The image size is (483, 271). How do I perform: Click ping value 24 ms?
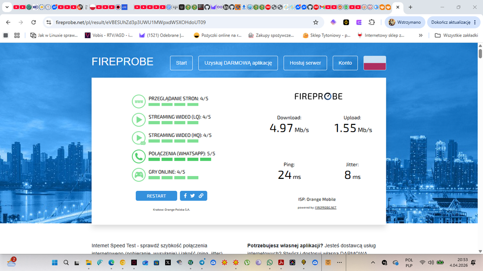(x=289, y=175)
